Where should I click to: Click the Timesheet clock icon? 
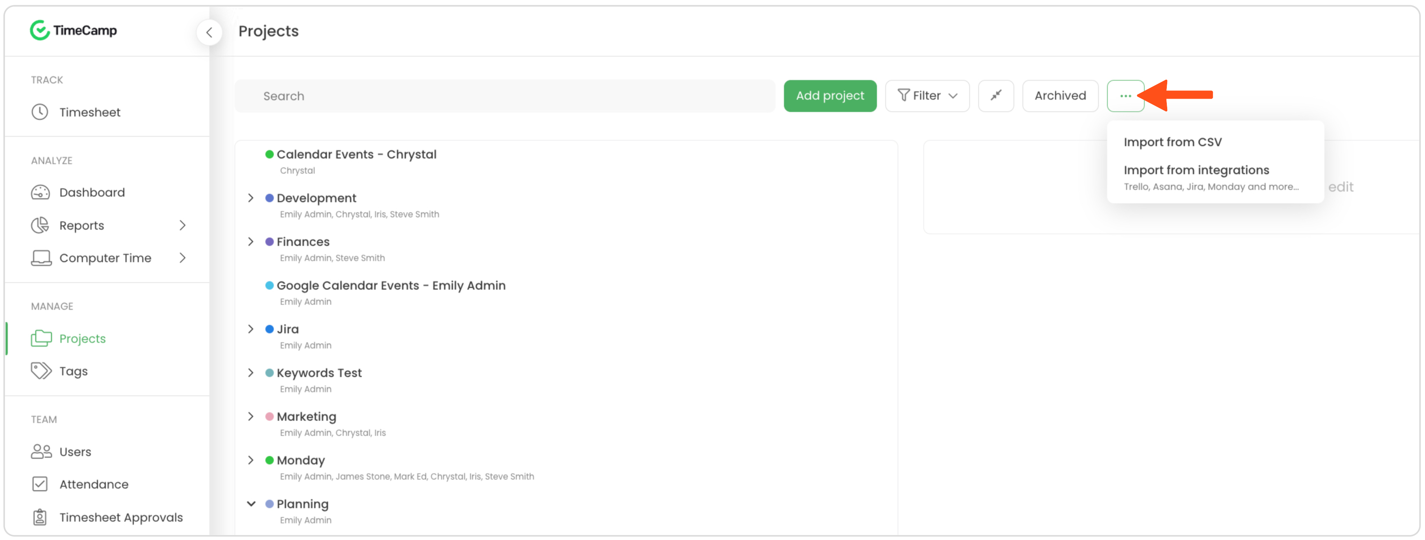click(40, 112)
